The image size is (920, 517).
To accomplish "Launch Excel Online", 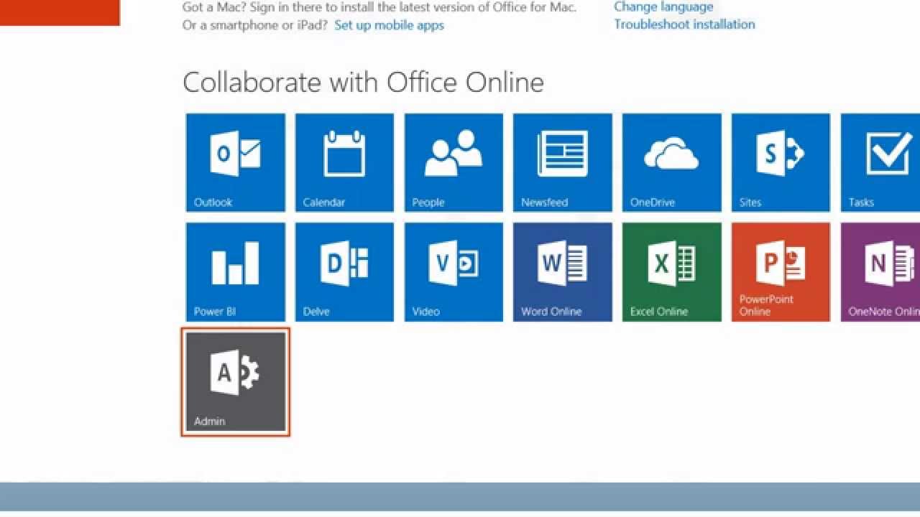I will point(672,272).
